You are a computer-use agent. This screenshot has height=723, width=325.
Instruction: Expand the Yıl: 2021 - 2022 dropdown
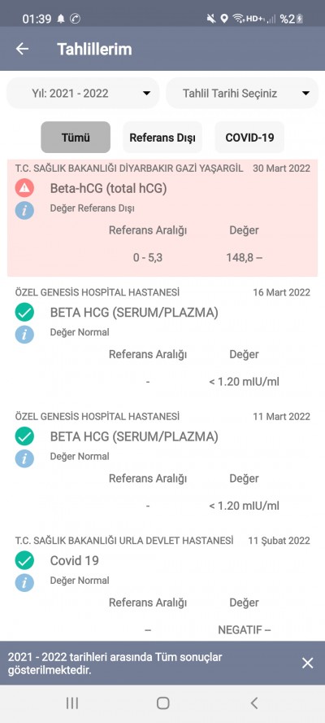click(83, 93)
